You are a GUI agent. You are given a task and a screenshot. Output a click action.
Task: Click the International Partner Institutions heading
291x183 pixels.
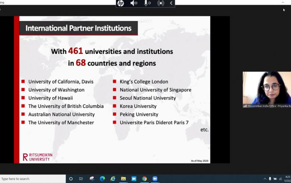(x=78, y=28)
